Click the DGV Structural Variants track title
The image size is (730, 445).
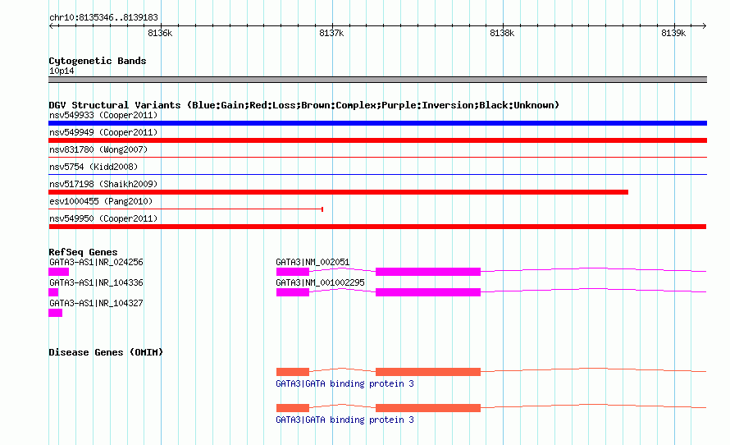coord(303,105)
